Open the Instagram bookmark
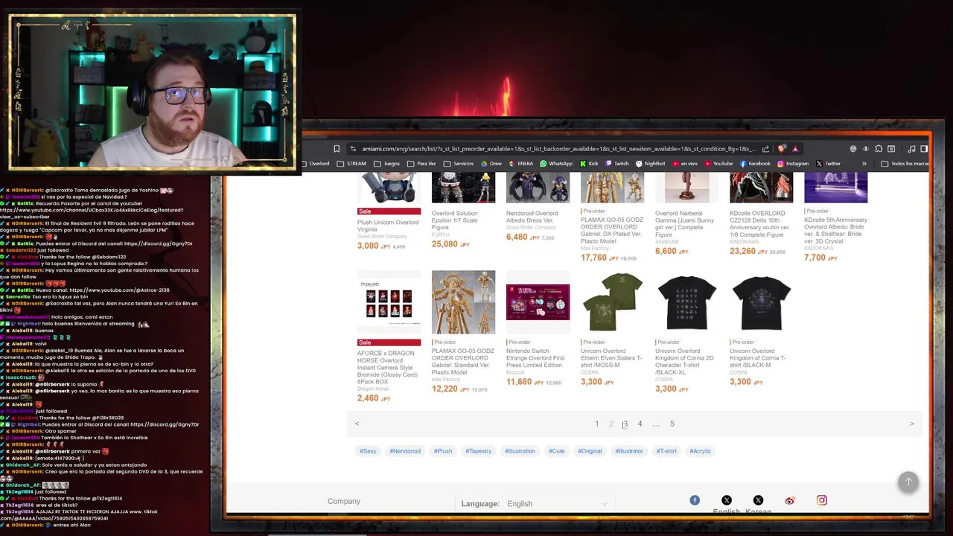This screenshot has width=953, height=536. point(793,164)
